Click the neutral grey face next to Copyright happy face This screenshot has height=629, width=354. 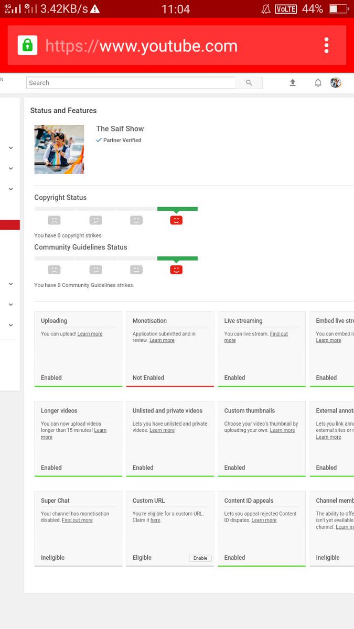tap(136, 220)
